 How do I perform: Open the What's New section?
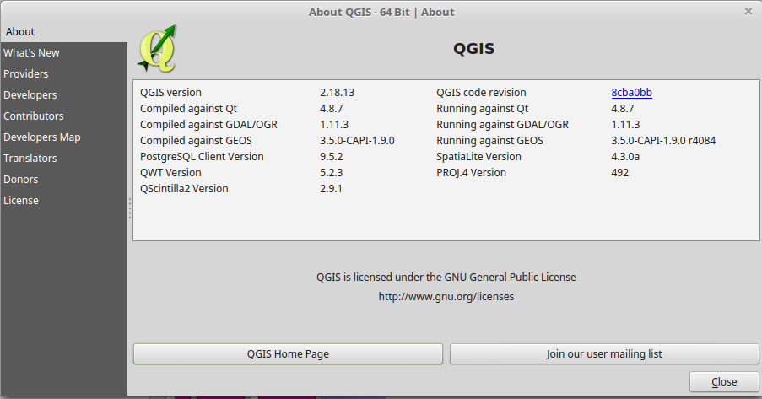click(63, 52)
